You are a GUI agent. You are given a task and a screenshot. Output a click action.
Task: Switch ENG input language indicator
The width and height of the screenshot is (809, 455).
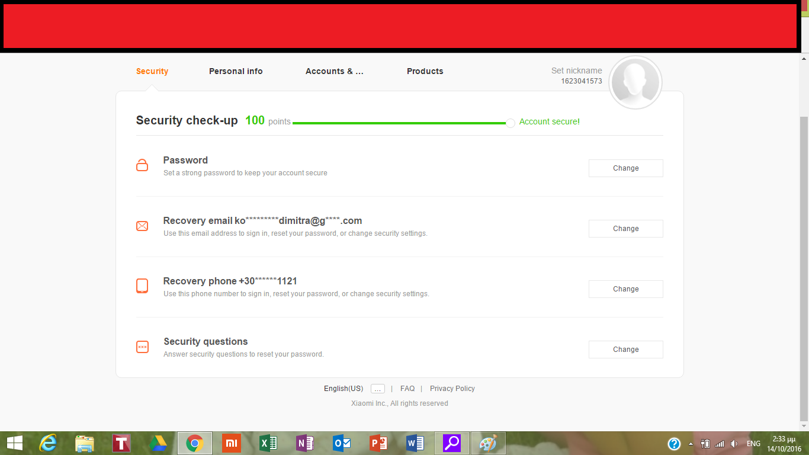click(753, 444)
